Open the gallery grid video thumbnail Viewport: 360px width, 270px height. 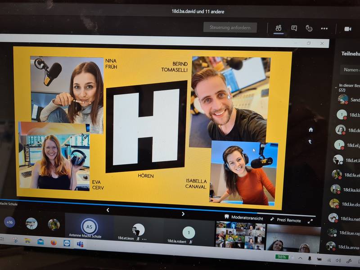[x=241, y=236]
